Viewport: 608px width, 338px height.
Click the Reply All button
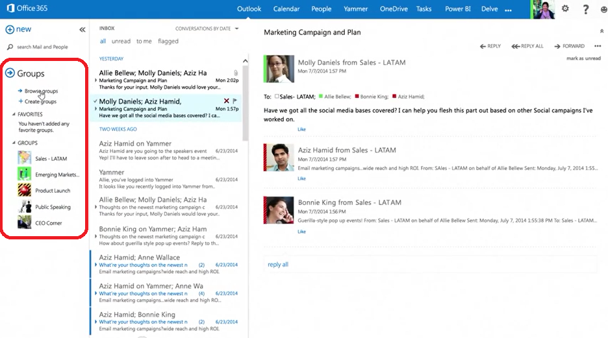point(527,47)
